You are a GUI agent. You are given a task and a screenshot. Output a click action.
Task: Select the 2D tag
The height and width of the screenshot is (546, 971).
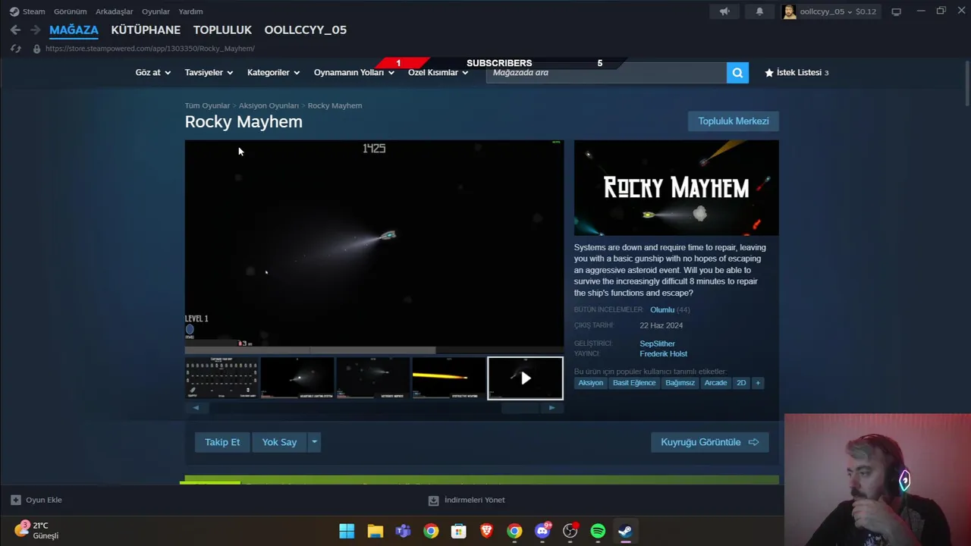741,383
